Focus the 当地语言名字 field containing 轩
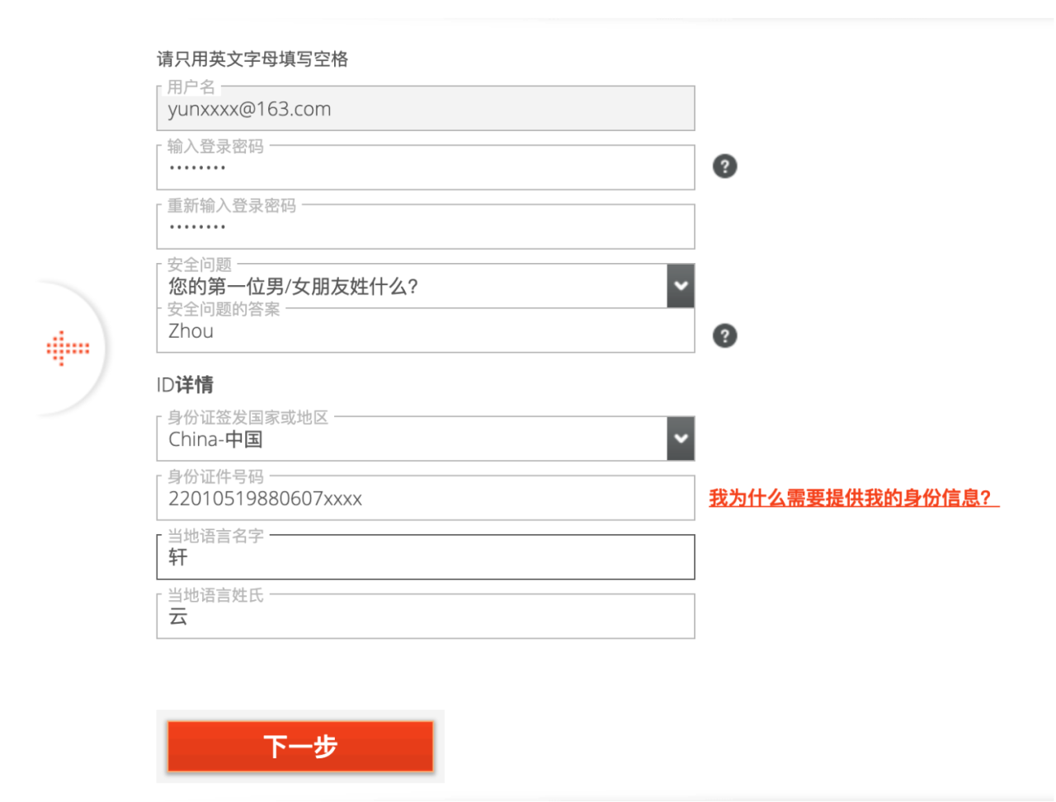Screen dimensions: 1056x802 (426, 557)
